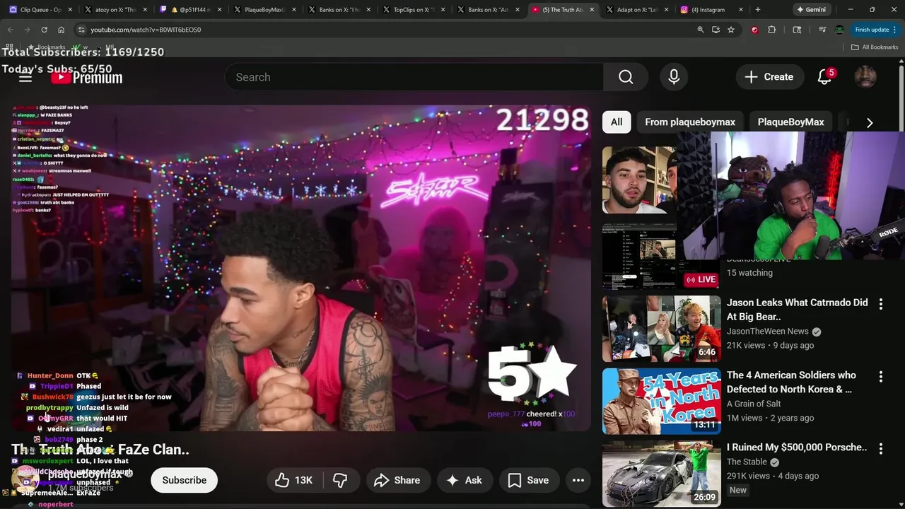
Task: Go back with the browser back arrow
Action: point(10,30)
